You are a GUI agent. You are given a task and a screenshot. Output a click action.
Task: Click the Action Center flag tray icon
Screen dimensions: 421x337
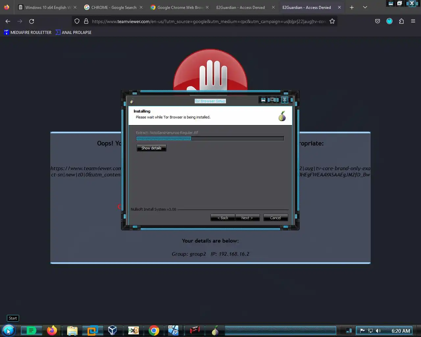pos(362,331)
